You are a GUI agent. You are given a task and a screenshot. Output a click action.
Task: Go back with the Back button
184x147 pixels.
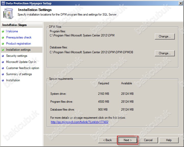click(x=107, y=140)
